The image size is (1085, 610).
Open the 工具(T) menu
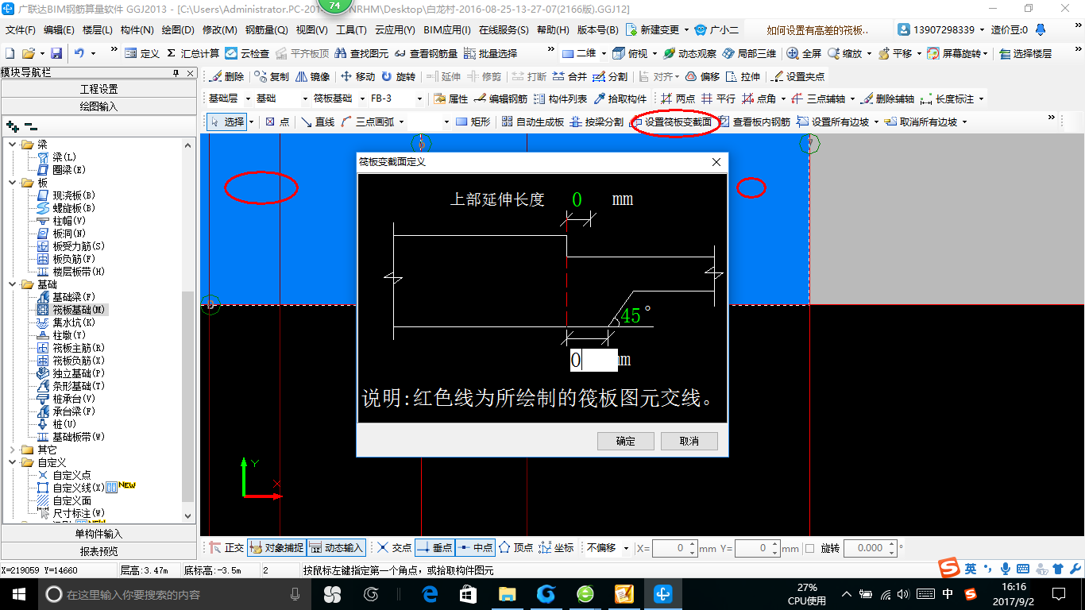[x=351, y=30]
